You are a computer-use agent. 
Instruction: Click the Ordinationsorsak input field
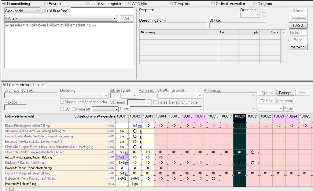[x=31, y=96]
